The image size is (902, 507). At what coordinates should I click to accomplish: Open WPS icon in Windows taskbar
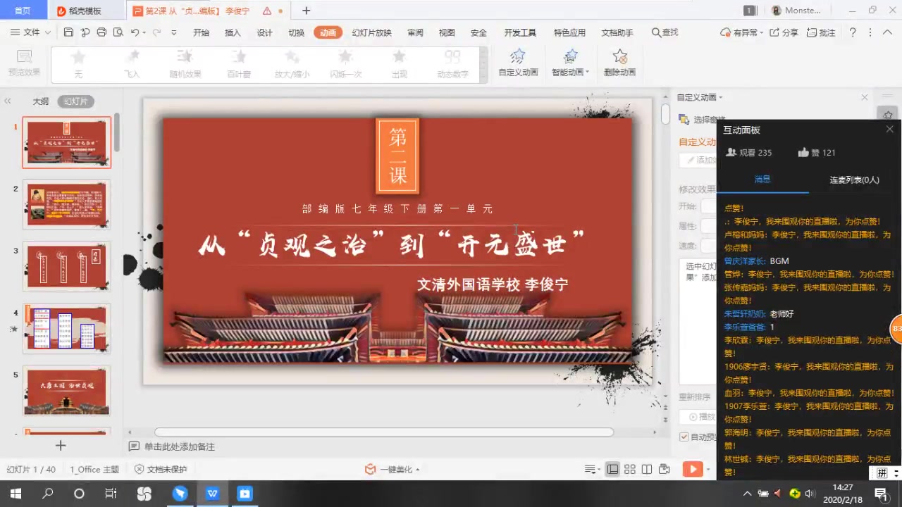tap(212, 494)
